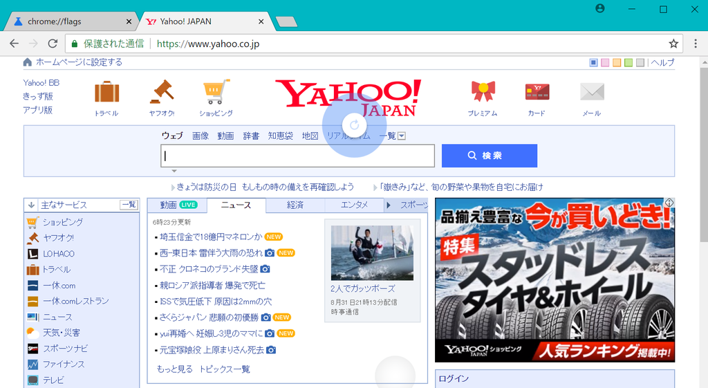The image size is (708, 388).
Task: Open the アプリ版 link
Action: coord(38,110)
